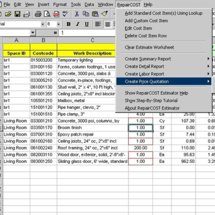Open the Insert menu

pos(43,5)
